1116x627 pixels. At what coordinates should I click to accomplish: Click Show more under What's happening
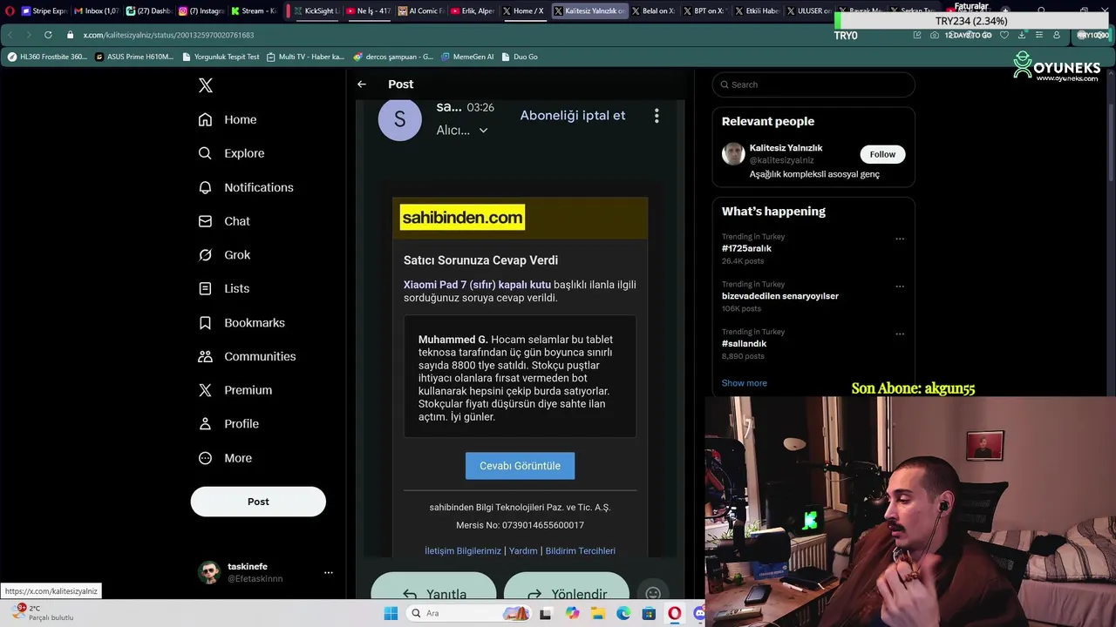[x=745, y=383]
